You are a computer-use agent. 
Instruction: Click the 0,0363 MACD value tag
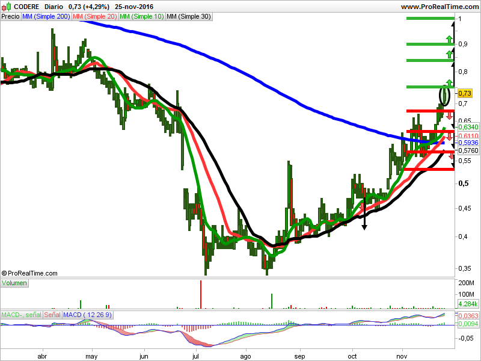pos(468,316)
